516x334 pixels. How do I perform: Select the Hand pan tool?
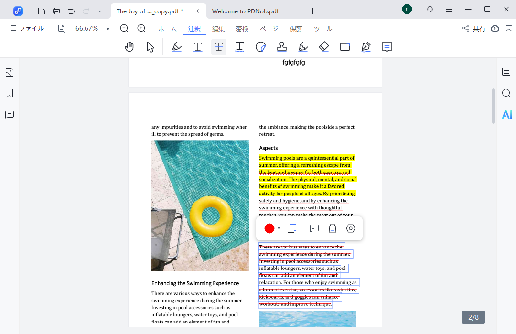tap(129, 47)
